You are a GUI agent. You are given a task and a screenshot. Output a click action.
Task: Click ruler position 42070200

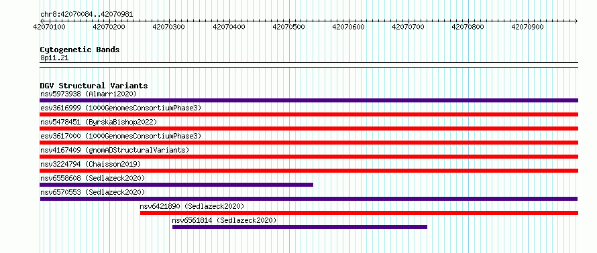click(109, 27)
